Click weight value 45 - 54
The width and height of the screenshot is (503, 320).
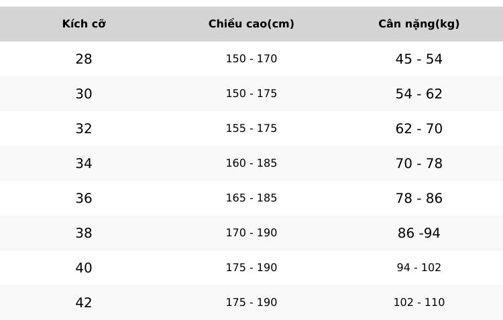(418, 59)
